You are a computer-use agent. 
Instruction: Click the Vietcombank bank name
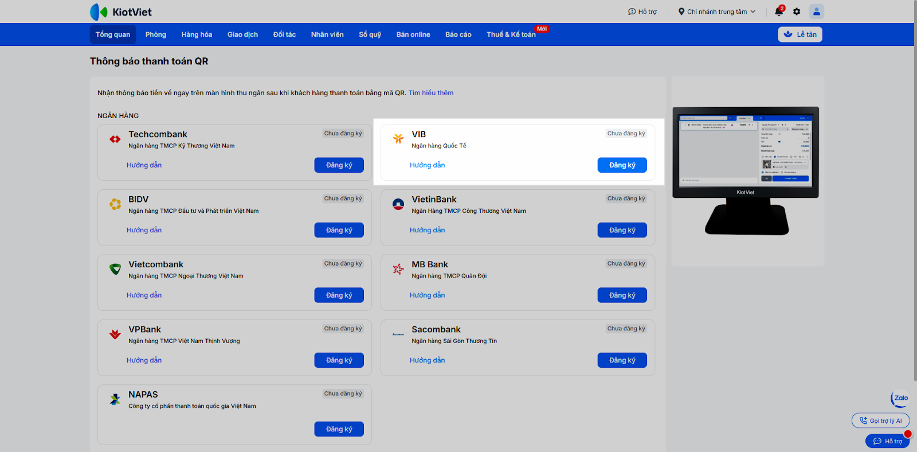[x=156, y=264]
